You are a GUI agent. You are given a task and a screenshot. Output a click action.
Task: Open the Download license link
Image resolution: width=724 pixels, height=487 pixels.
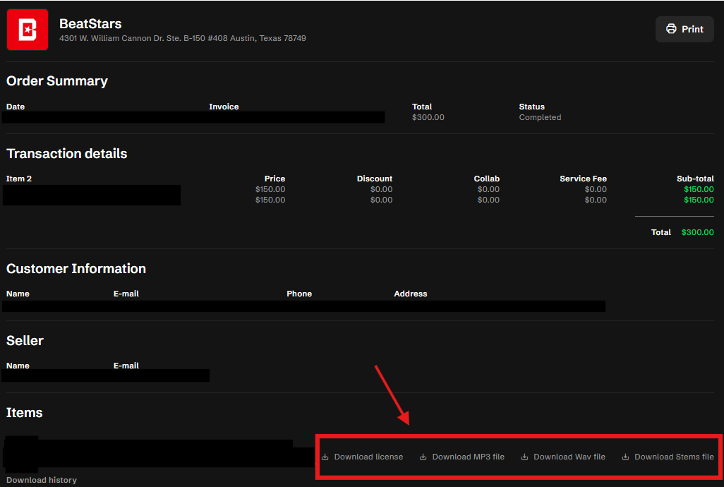click(x=368, y=457)
